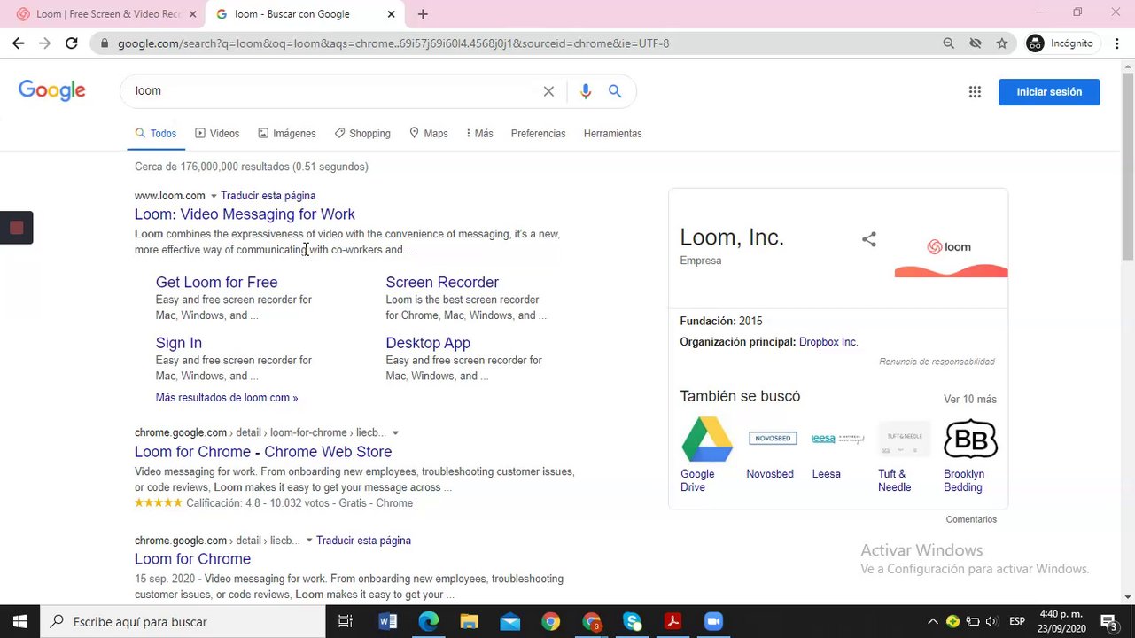Click Comentarios under knowledge panel
The width and height of the screenshot is (1135, 638).
click(971, 519)
